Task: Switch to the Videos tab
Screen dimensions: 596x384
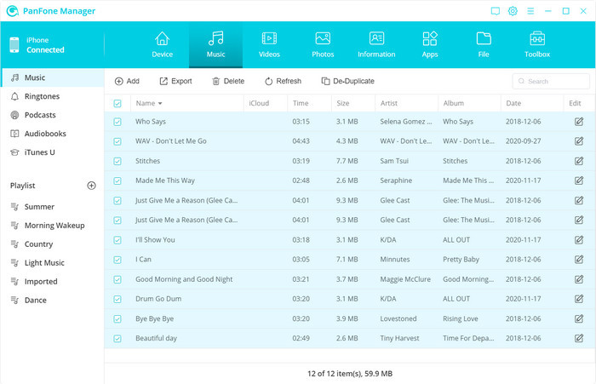Action: coord(269,45)
